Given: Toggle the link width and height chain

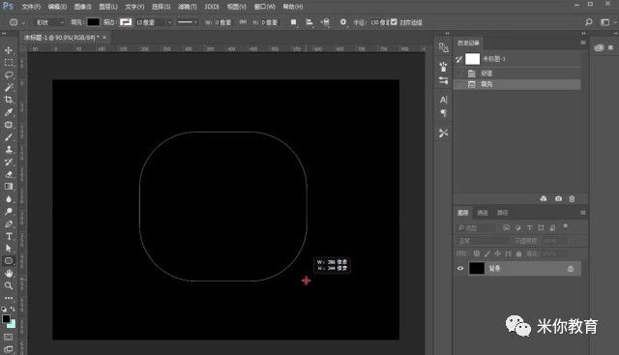Looking at the screenshot, I should 243,22.
